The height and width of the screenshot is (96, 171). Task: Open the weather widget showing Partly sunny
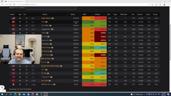pos(137,94)
